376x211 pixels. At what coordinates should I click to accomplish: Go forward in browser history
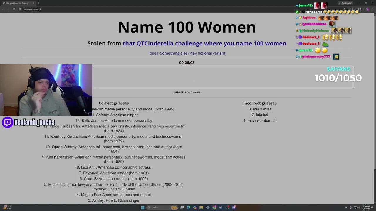pos(8,9)
